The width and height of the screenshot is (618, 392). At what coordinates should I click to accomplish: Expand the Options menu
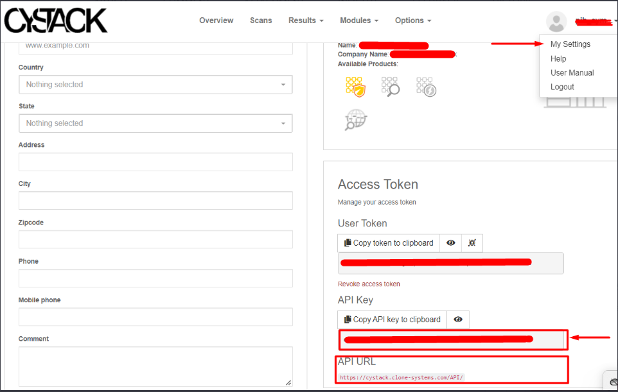click(413, 21)
